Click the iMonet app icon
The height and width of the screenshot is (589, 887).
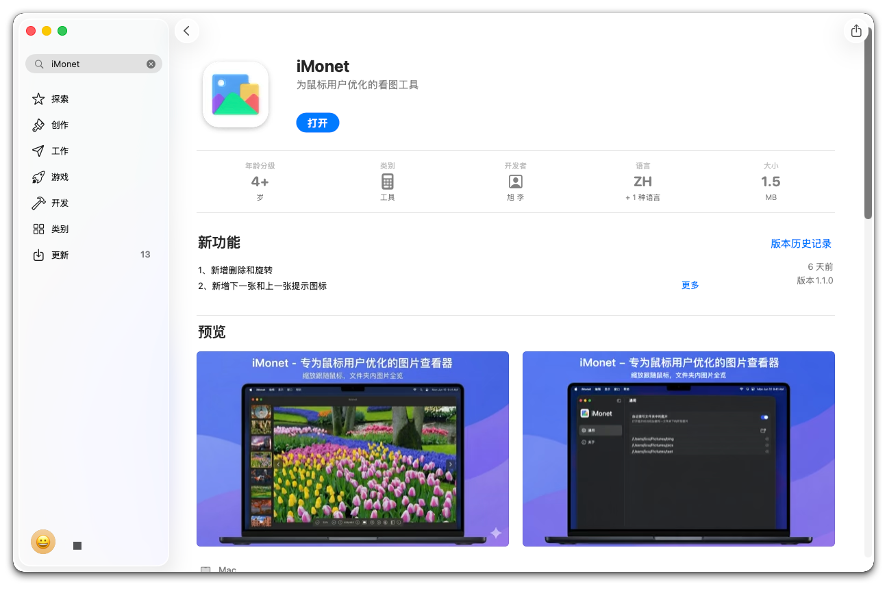(x=236, y=95)
